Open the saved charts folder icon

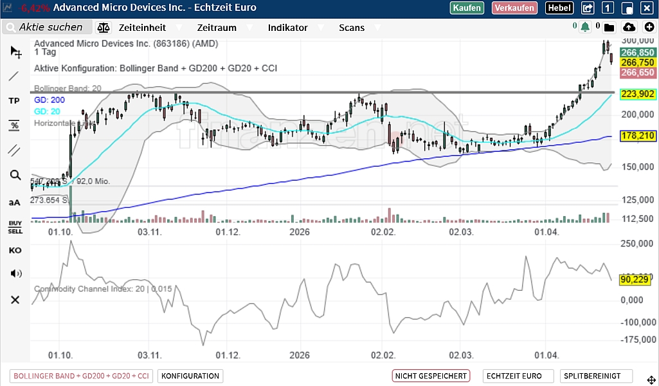point(609,28)
